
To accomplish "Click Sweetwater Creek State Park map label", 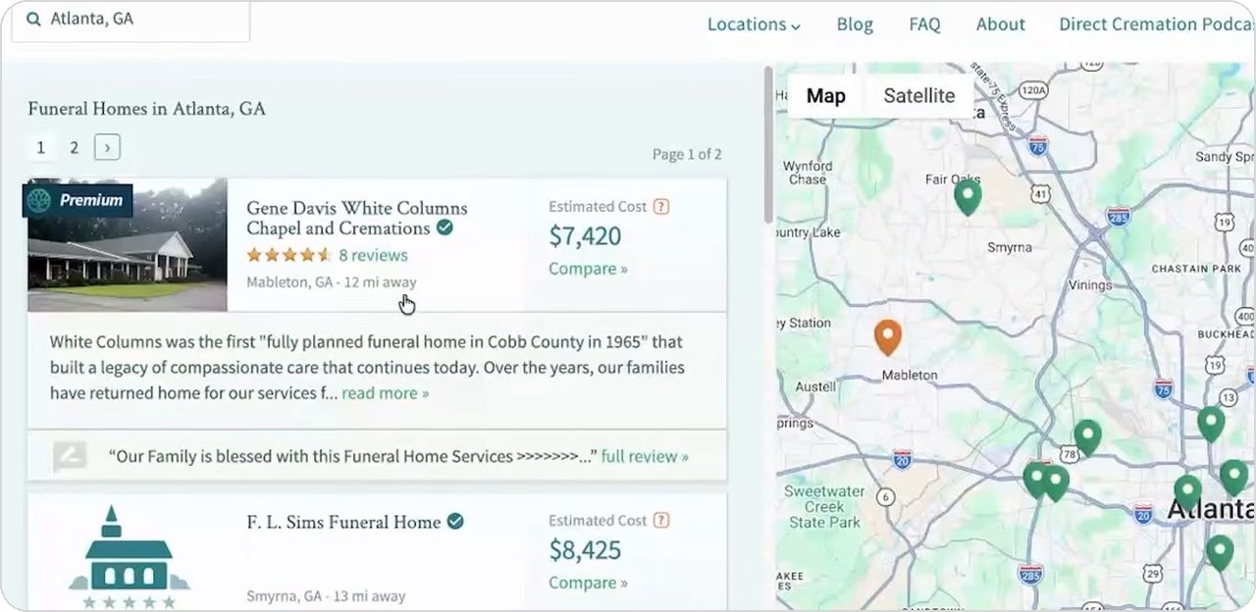I will pyautogui.click(x=824, y=507).
